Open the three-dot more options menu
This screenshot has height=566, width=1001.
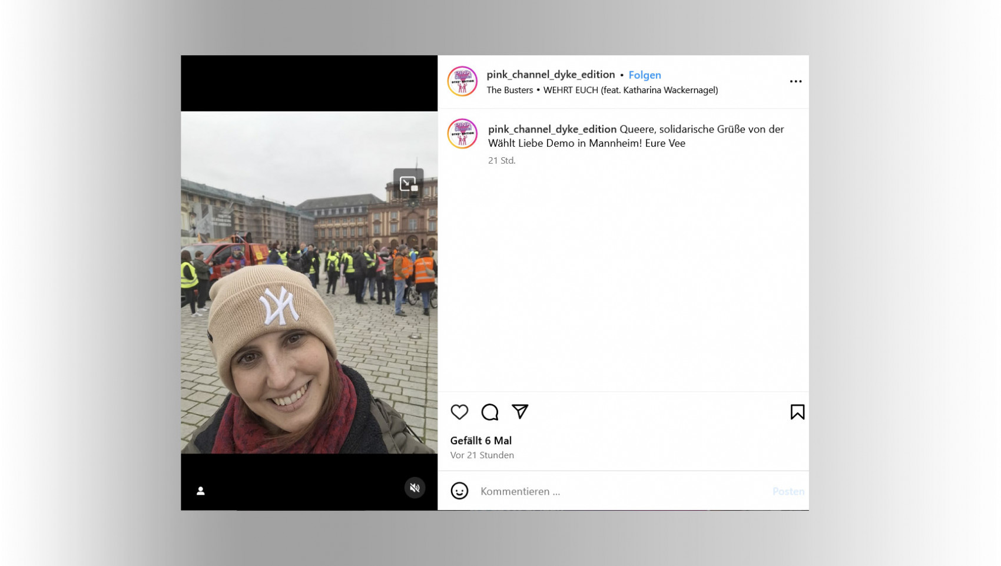[x=796, y=81]
